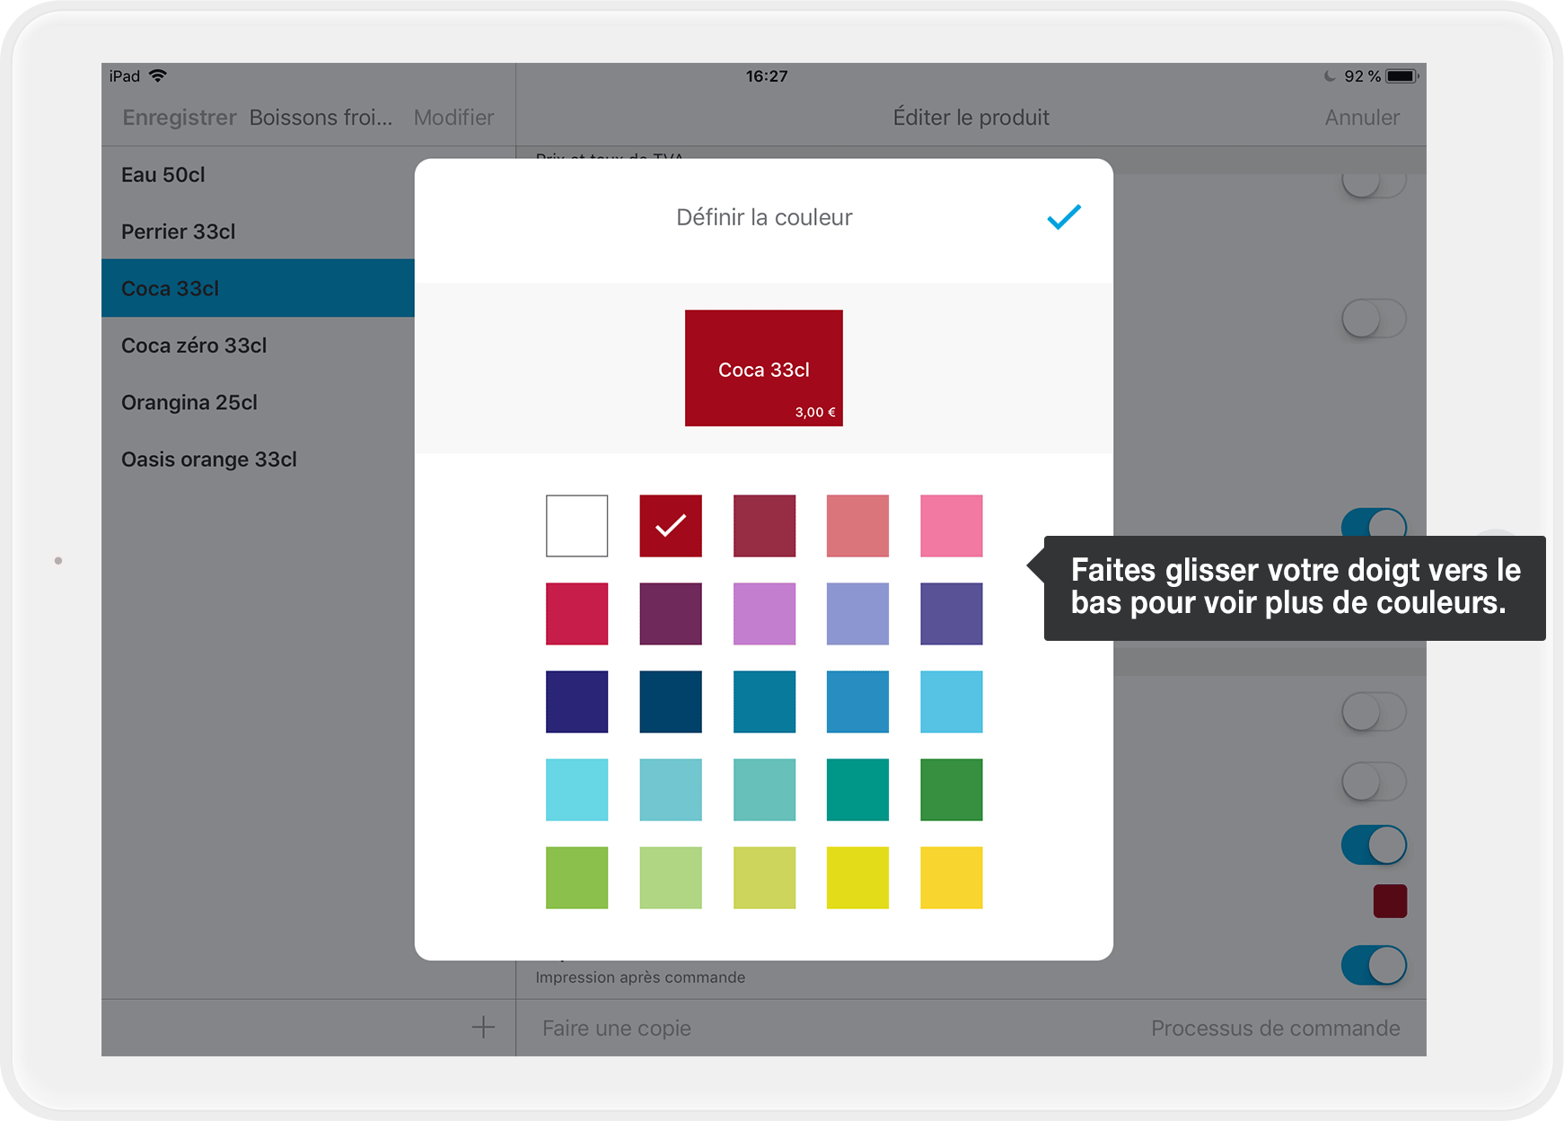
Task: Select Coca zéro 33cl product
Action: (258, 346)
